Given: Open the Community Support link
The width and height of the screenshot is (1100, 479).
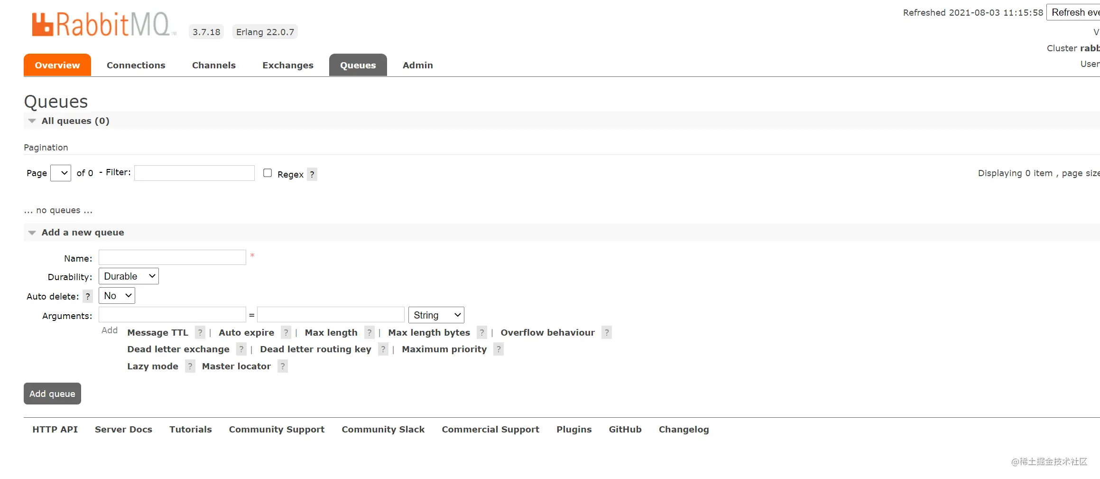Looking at the screenshot, I should click(x=277, y=430).
